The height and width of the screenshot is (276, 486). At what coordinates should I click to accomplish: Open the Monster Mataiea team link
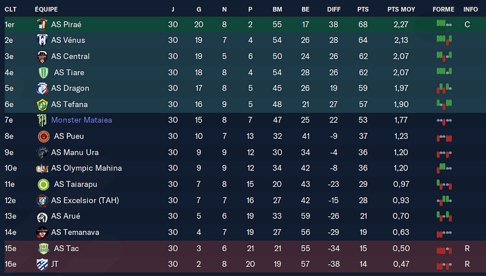(x=81, y=120)
